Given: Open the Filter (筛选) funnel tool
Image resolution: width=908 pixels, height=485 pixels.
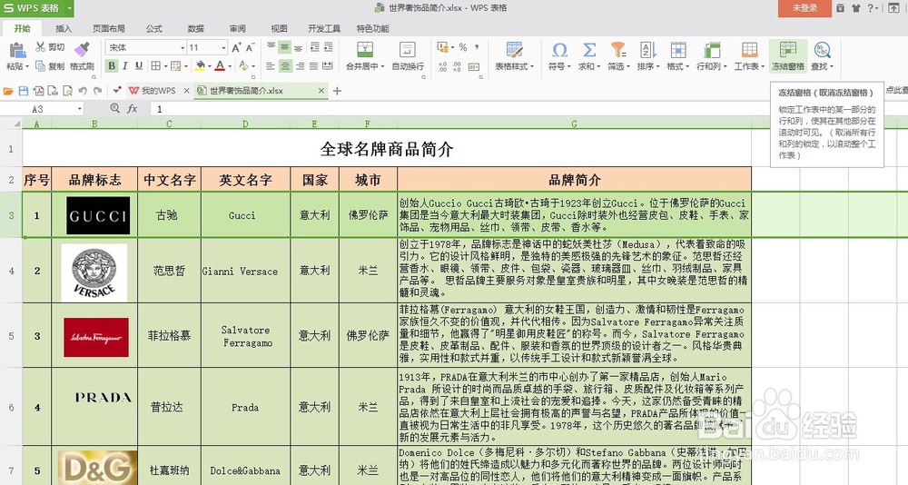Looking at the screenshot, I should tap(618, 56).
